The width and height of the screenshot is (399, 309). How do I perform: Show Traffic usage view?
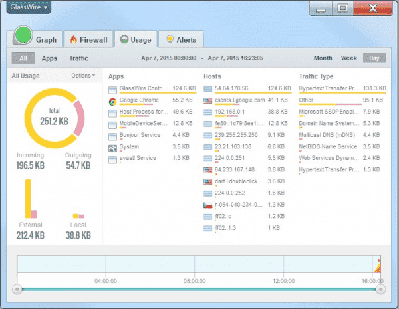click(x=78, y=58)
